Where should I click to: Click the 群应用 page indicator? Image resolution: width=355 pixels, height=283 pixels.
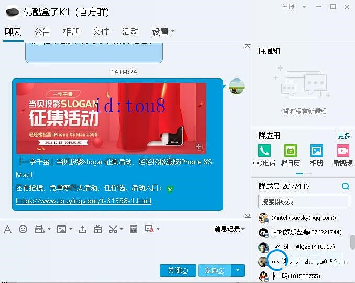(x=304, y=173)
